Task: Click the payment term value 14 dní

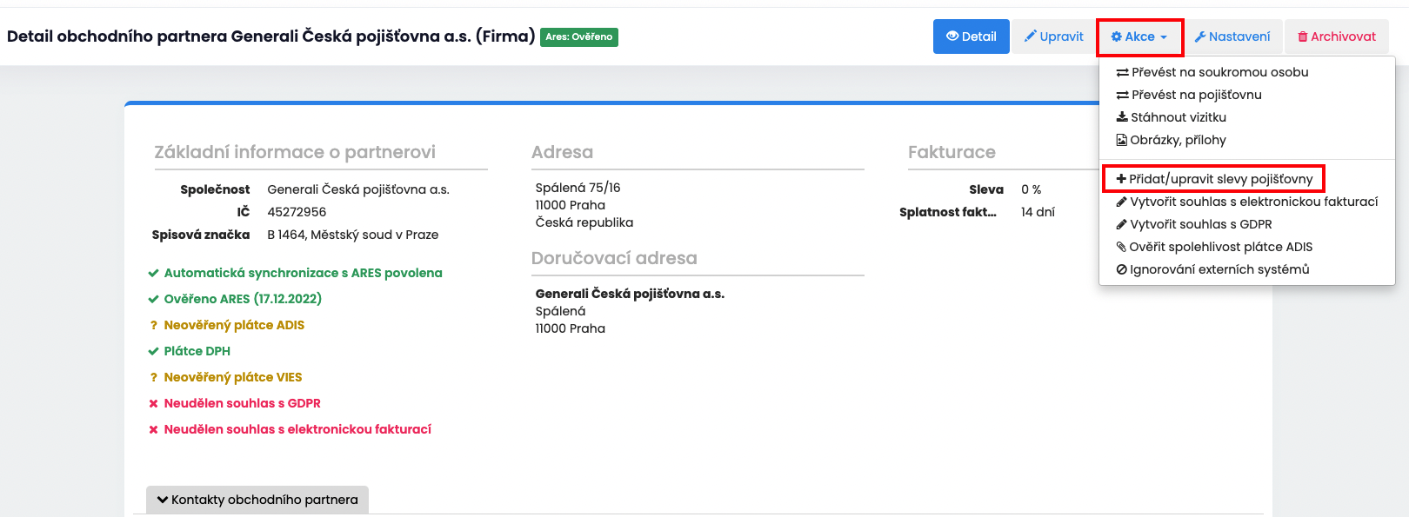Action: [x=1038, y=212]
